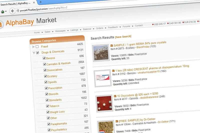Uncheck the Paraphernalia checkbox
The image size is (200, 133).
pyautogui.click(x=49, y=124)
